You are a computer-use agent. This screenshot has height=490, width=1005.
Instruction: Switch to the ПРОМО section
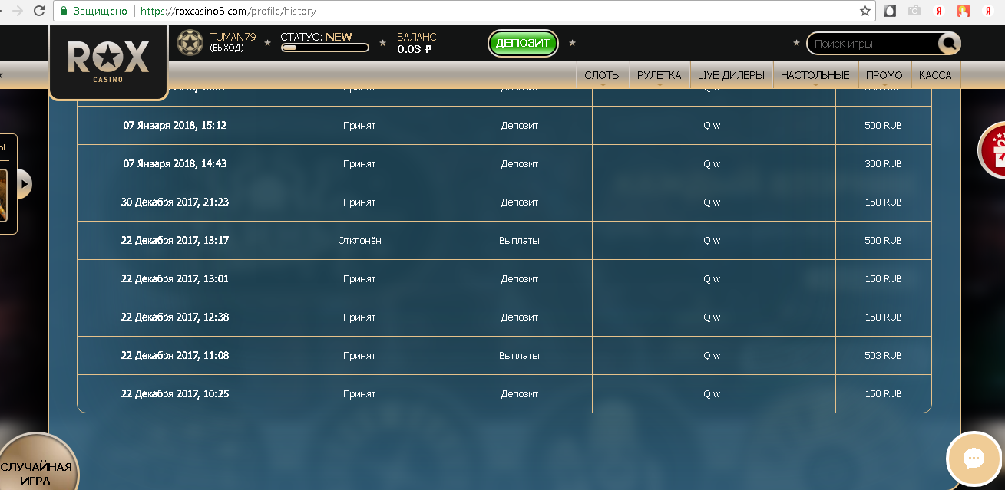point(884,75)
